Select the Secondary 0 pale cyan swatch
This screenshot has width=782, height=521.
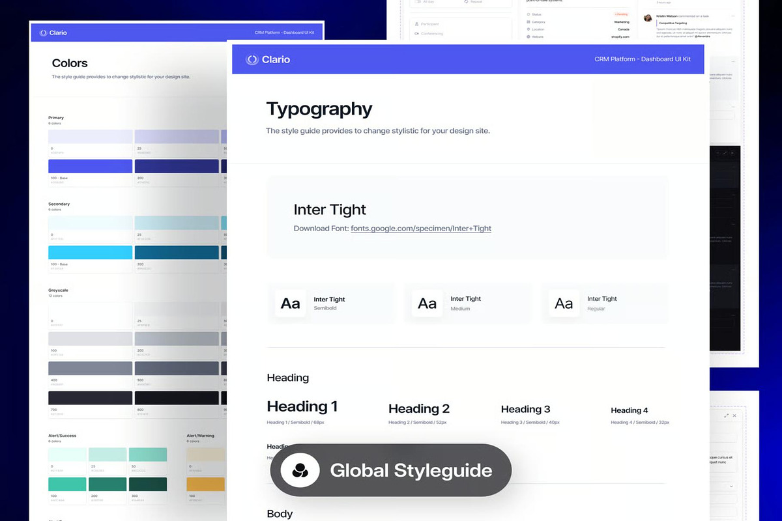91,223
